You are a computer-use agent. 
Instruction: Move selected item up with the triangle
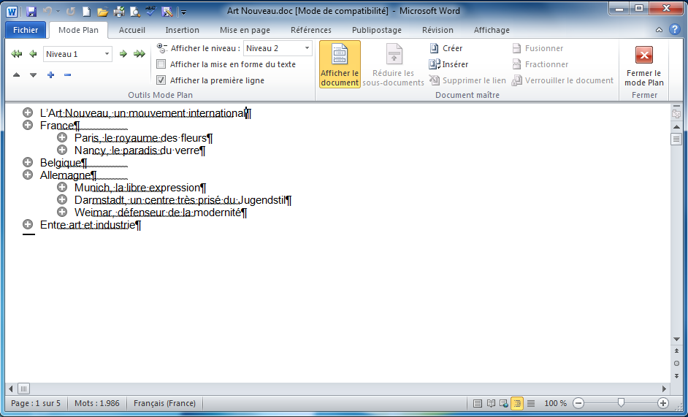(x=16, y=75)
